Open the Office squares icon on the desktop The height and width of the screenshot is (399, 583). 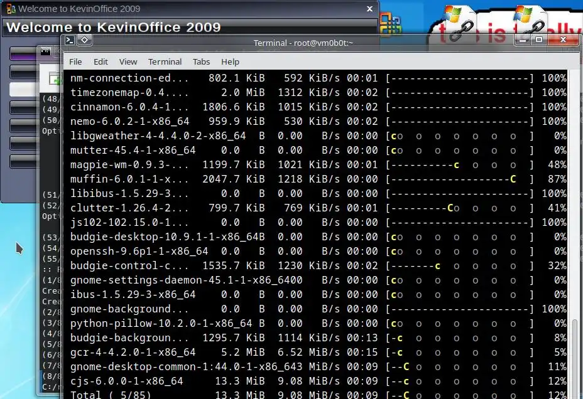(390, 25)
